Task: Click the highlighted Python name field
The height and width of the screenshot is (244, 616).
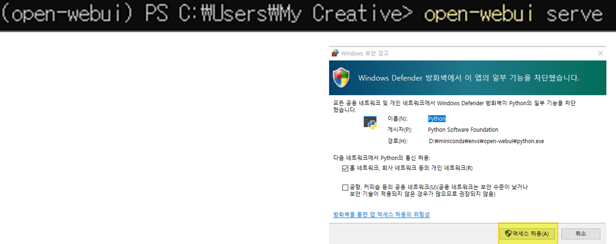Action: point(437,119)
